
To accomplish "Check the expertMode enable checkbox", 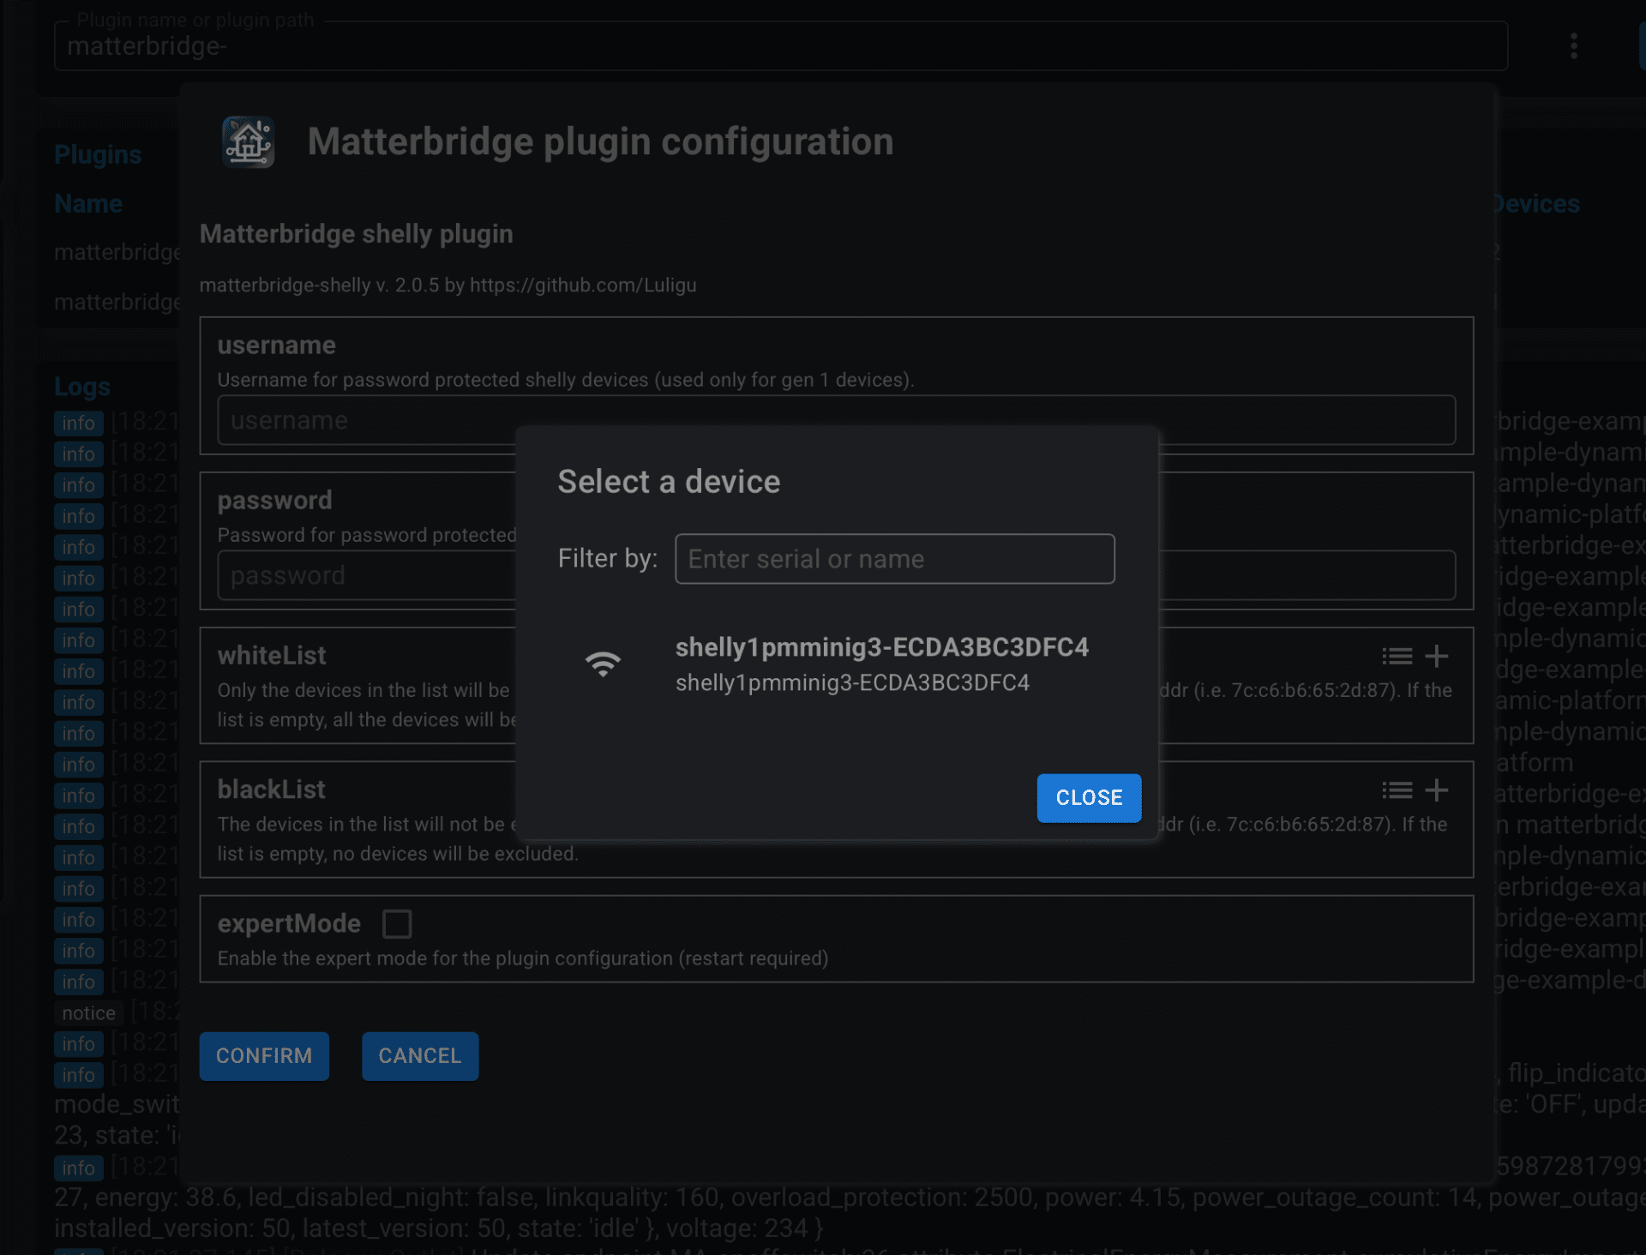I will 397,922.
